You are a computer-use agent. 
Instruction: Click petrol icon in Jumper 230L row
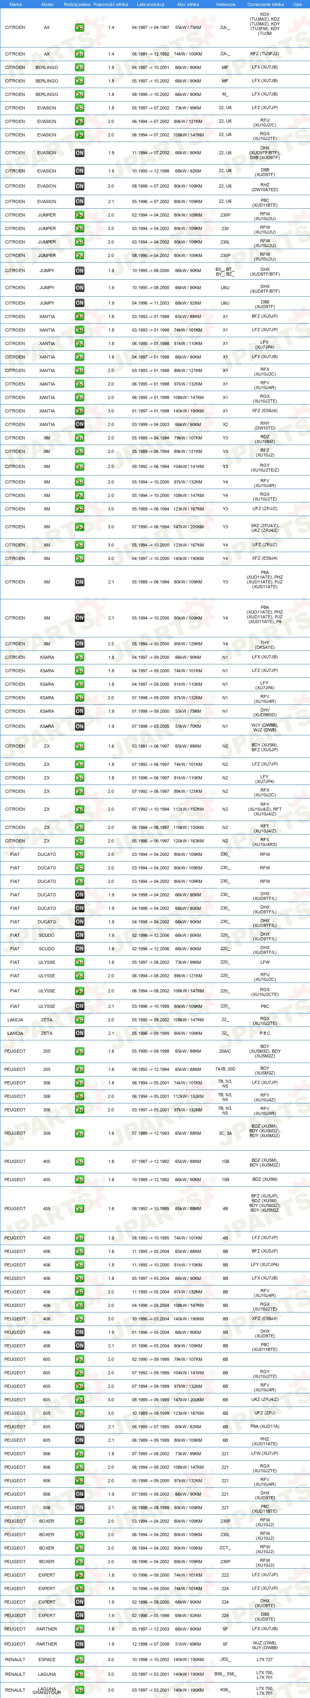pyautogui.click(x=79, y=242)
